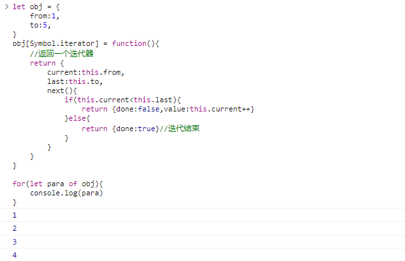The width and height of the screenshot is (405, 261).
Task: Click the 'if(this.current<this.last){' condition
Action: coord(123,100)
